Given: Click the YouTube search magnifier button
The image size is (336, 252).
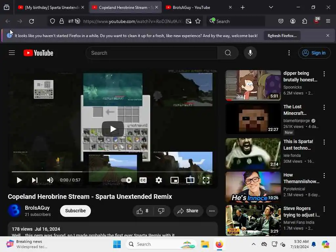Looking at the screenshot, I should point(228,53).
